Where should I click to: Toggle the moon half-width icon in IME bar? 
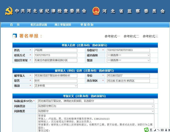tap(155, 130)
